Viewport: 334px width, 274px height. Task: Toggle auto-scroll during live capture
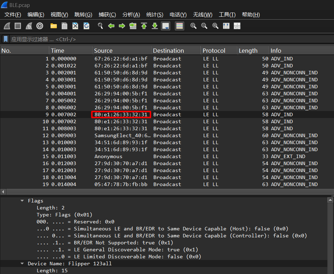point(166,26)
